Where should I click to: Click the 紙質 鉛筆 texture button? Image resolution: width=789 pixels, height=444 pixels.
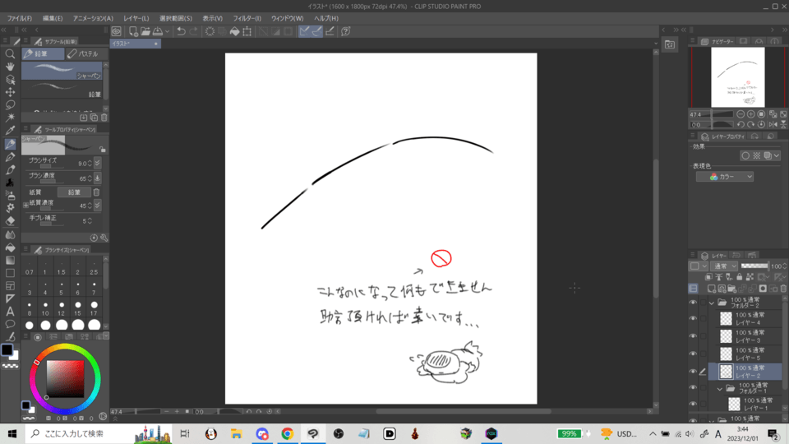pyautogui.click(x=73, y=192)
